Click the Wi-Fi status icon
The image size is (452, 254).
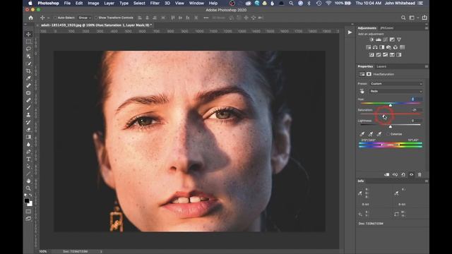point(328,3)
